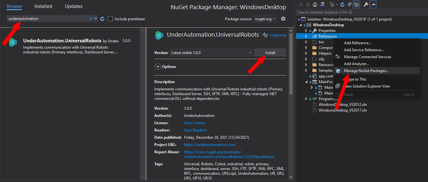428x182 pixels.
Task: Collapse the WindowsDesktop project node
Action: [301, 25]
